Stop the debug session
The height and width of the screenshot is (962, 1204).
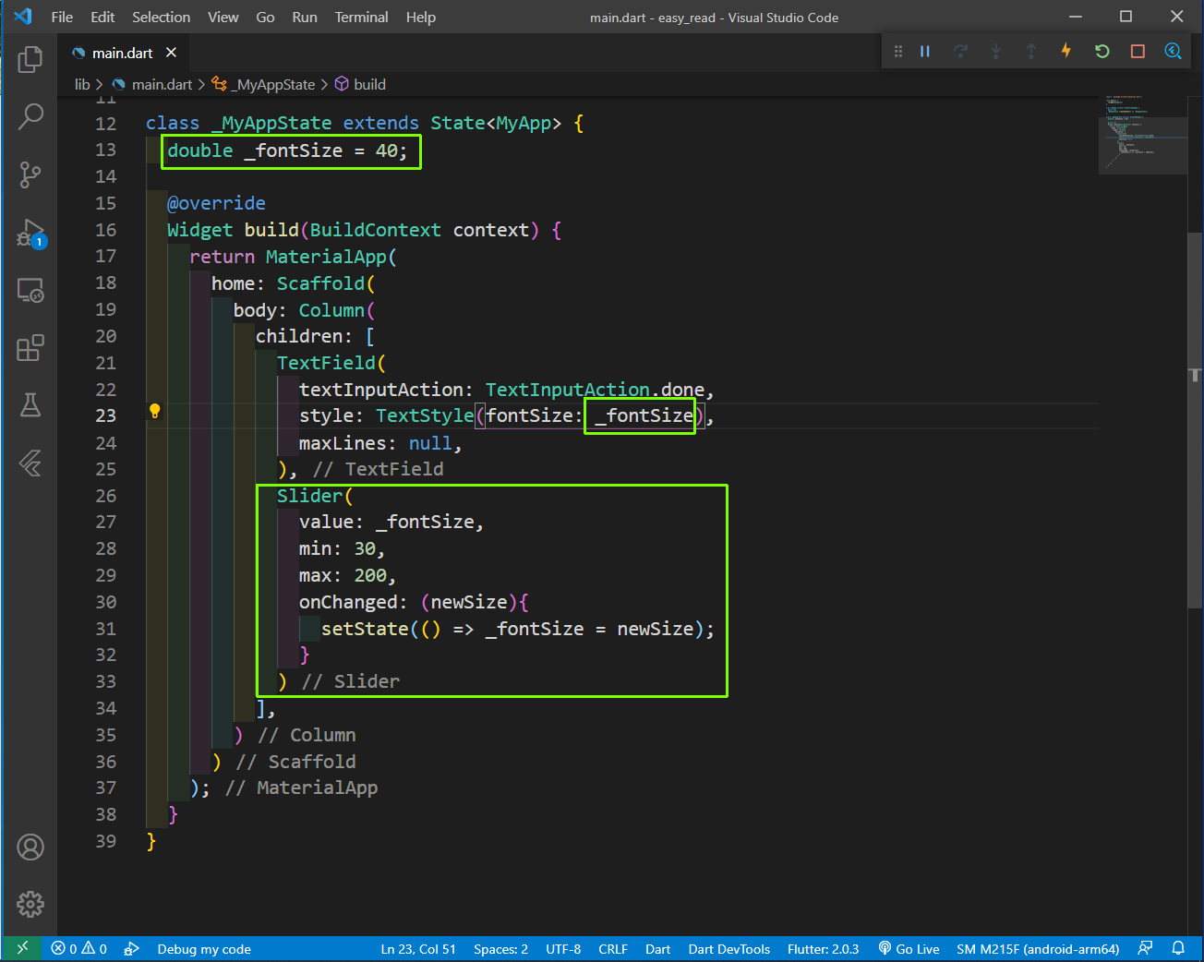(x=1138, y=51)
